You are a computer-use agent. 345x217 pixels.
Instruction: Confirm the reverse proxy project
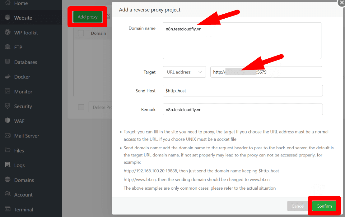pos(324,206)
